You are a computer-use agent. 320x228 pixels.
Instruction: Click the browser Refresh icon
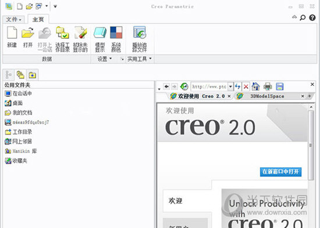[x=184, y=86]
